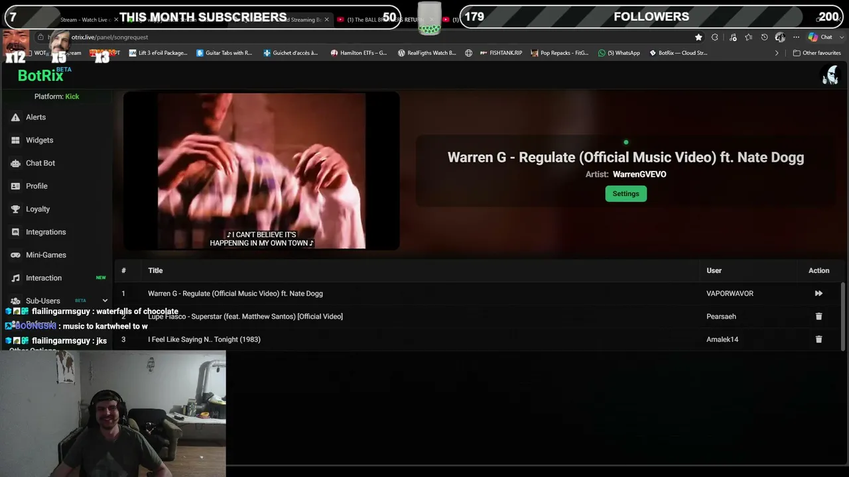
Task: Click the browser address bar URL
Action: pyautogui.click(x=109, y=37)
